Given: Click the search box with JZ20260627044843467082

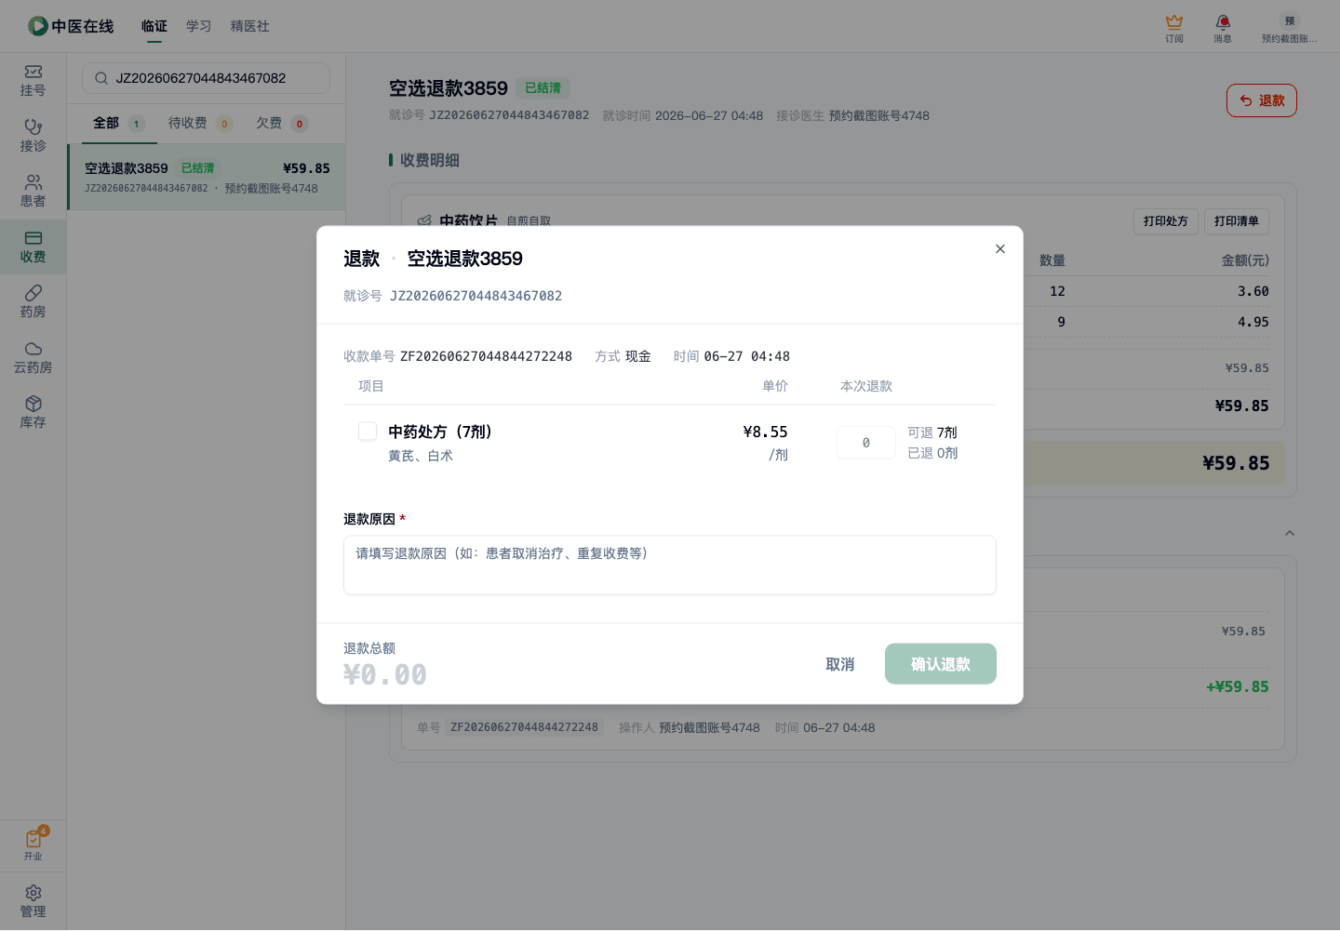Looking at the screenshot, I should coord(206,78).
